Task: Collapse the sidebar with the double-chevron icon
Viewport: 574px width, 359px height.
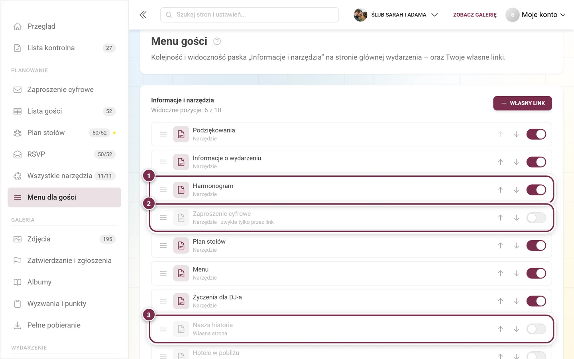Action: (x=143, y=15)
